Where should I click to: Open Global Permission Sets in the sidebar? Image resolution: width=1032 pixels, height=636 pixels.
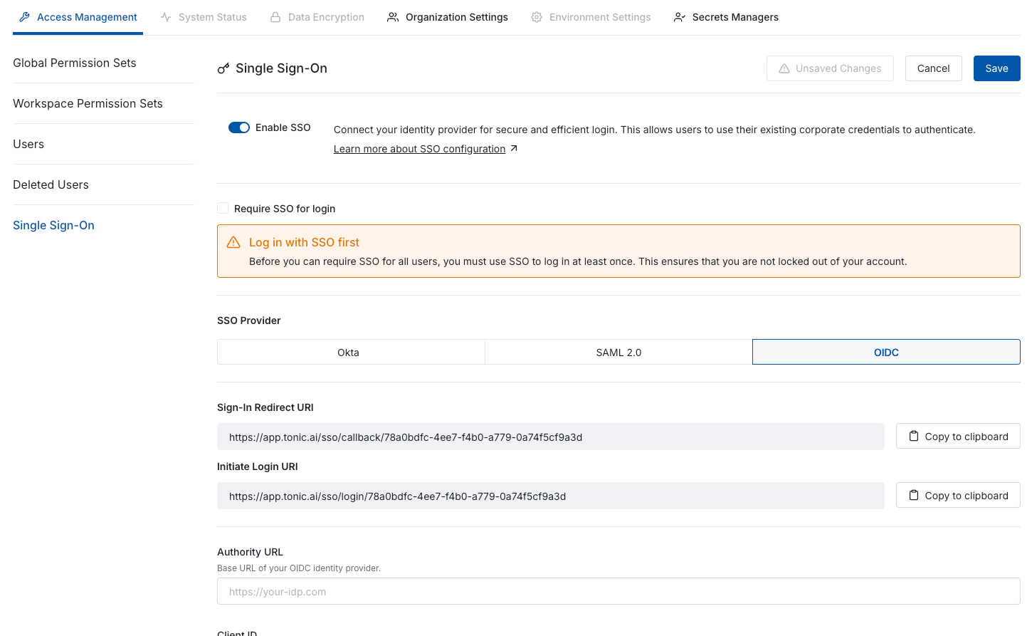[75, 63]
